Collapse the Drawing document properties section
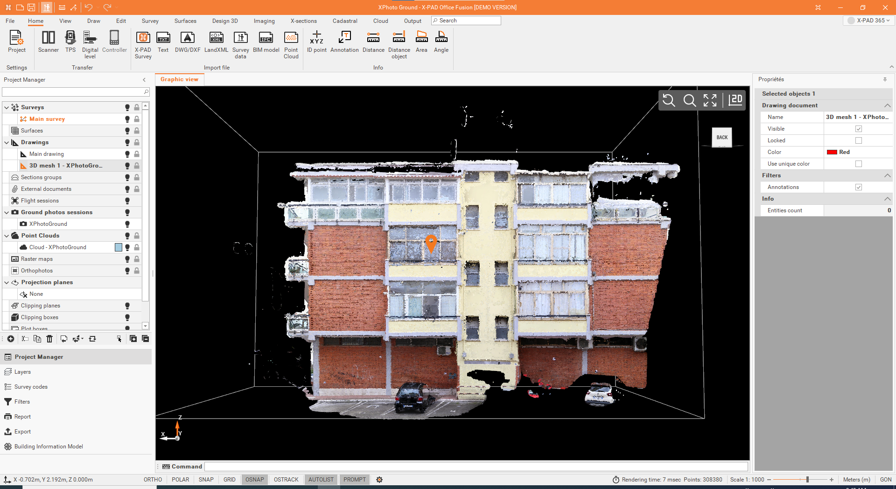896x489 pixels. click(x=887, y=105)
